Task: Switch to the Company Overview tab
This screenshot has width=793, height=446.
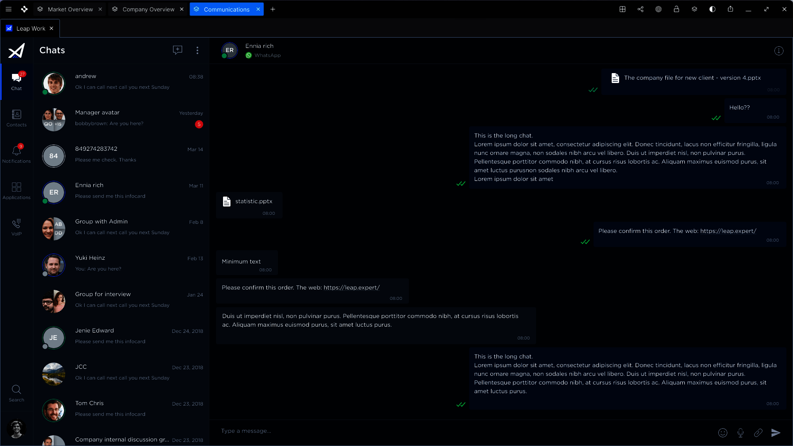Action: coord(148,9)
